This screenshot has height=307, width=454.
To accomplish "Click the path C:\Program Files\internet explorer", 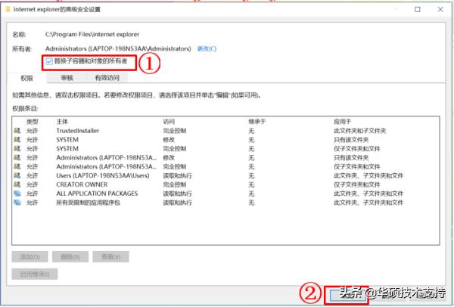I will tap(92, 34).
